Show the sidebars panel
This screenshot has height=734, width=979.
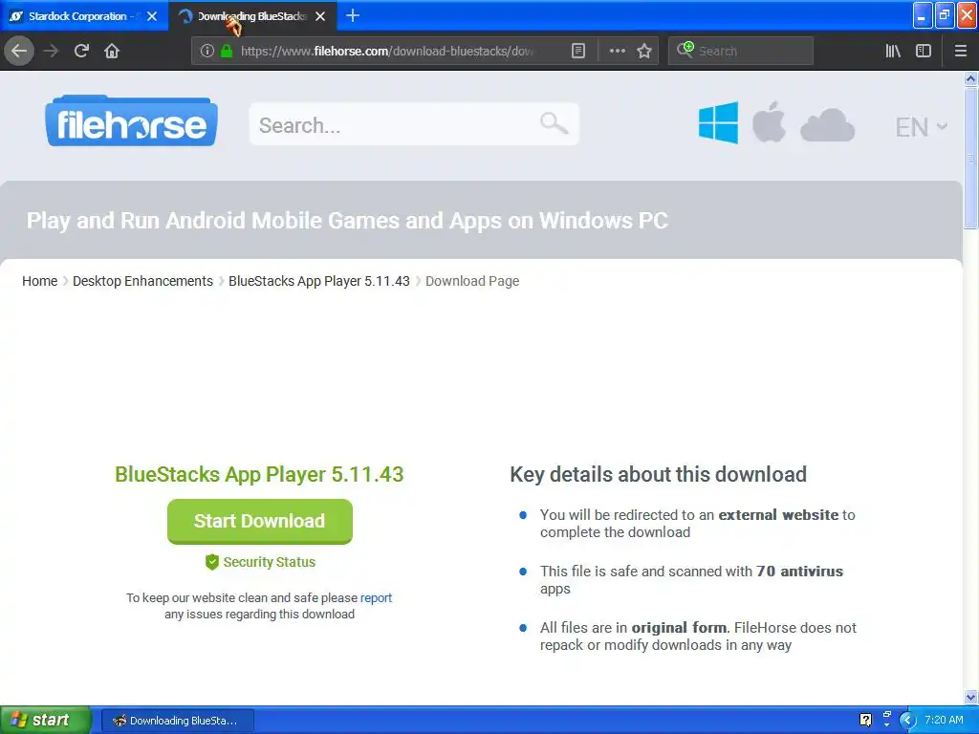[924, 51]
